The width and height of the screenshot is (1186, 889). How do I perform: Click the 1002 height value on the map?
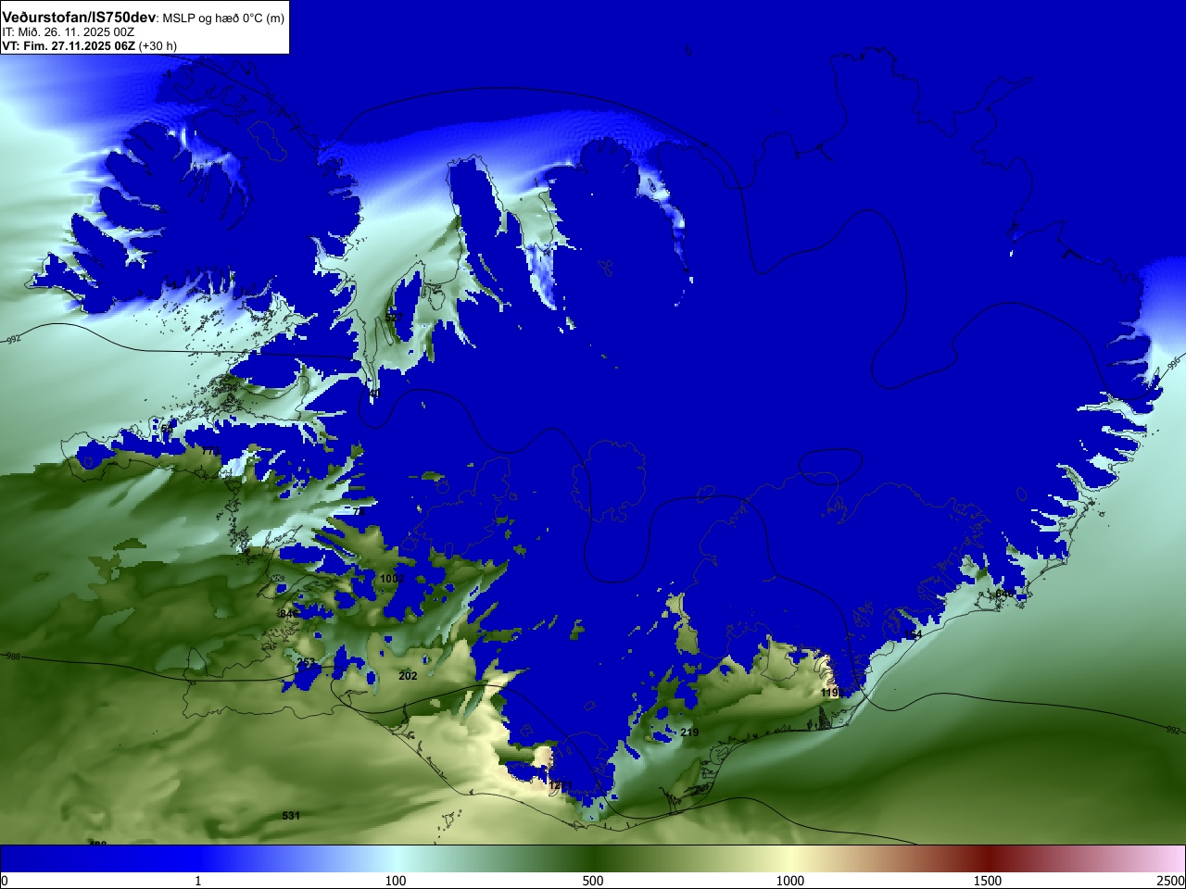392,579
